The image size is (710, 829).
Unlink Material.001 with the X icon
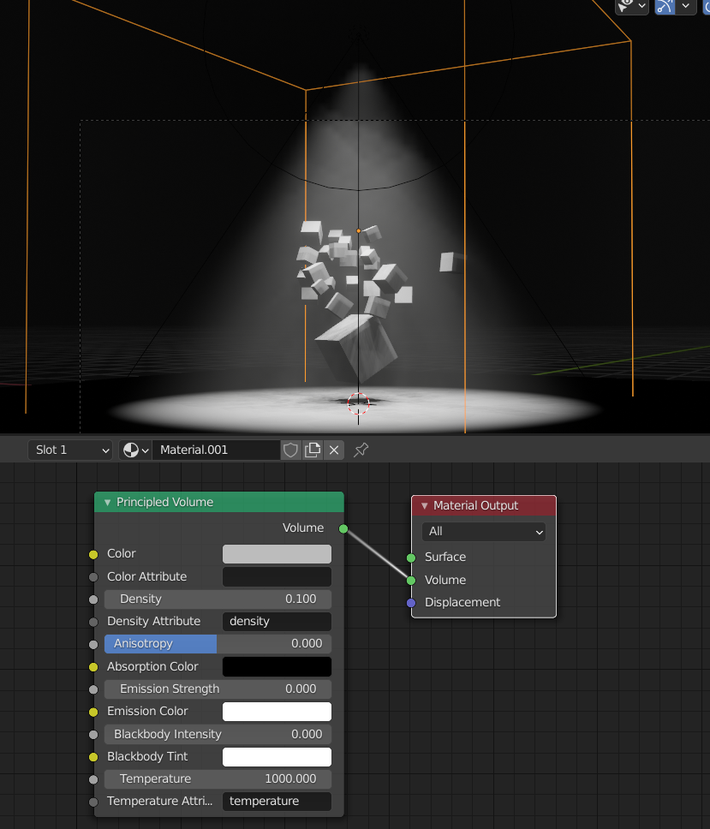point(334,450)
